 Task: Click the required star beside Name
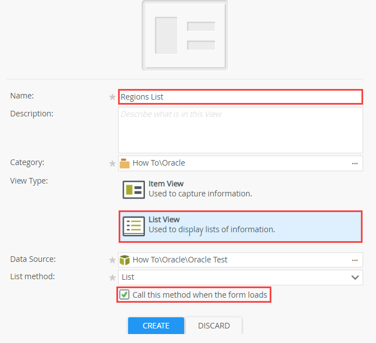pyautogui.click(x=112, y=97)
